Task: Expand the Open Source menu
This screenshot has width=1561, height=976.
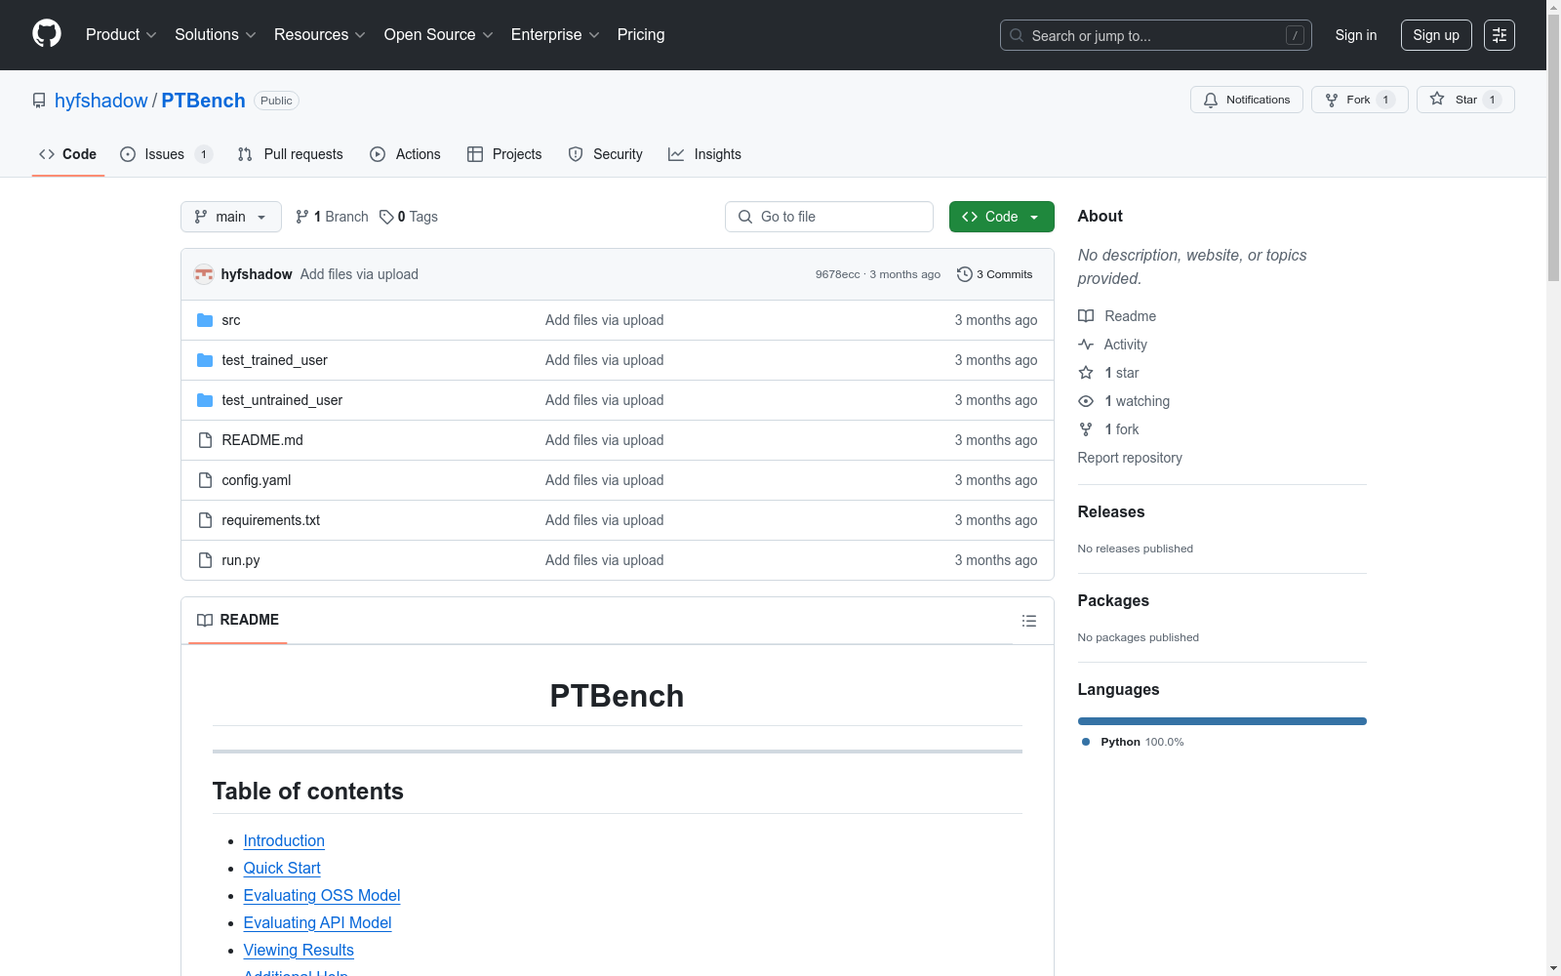Action: pyautogui.click(x=439, y=35)
